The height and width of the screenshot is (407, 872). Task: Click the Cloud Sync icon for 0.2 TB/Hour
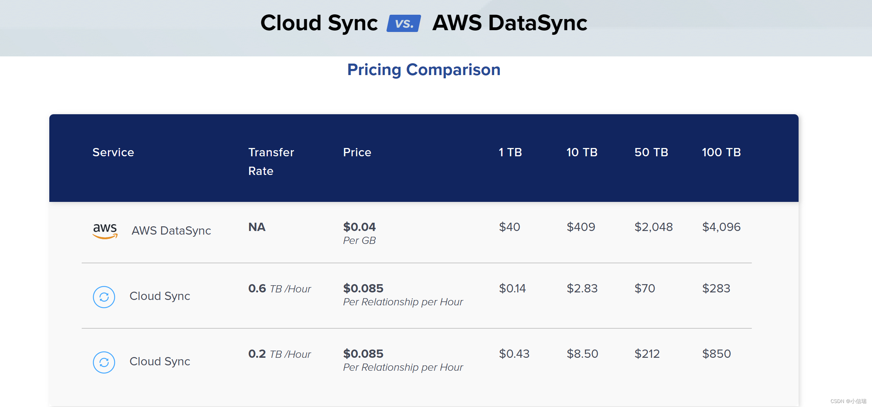tap(104, 362)
